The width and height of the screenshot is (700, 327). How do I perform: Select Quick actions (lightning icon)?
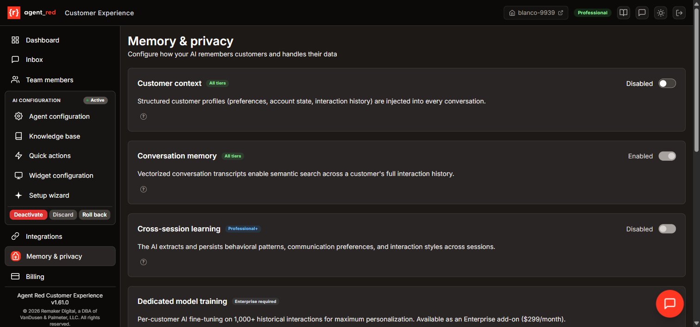click(50, 156)
